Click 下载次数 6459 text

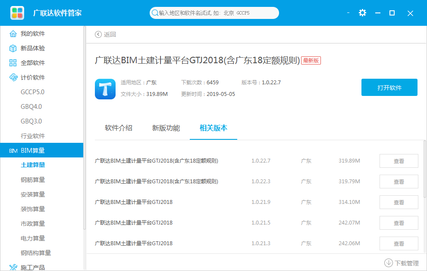click(x=200, y=83)
